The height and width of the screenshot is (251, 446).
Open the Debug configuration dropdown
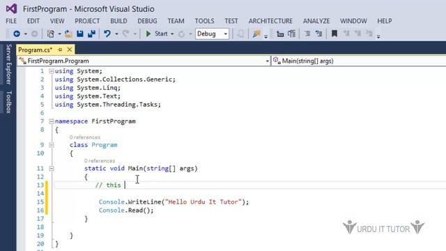pyautogui.click(x=212, y=34)
